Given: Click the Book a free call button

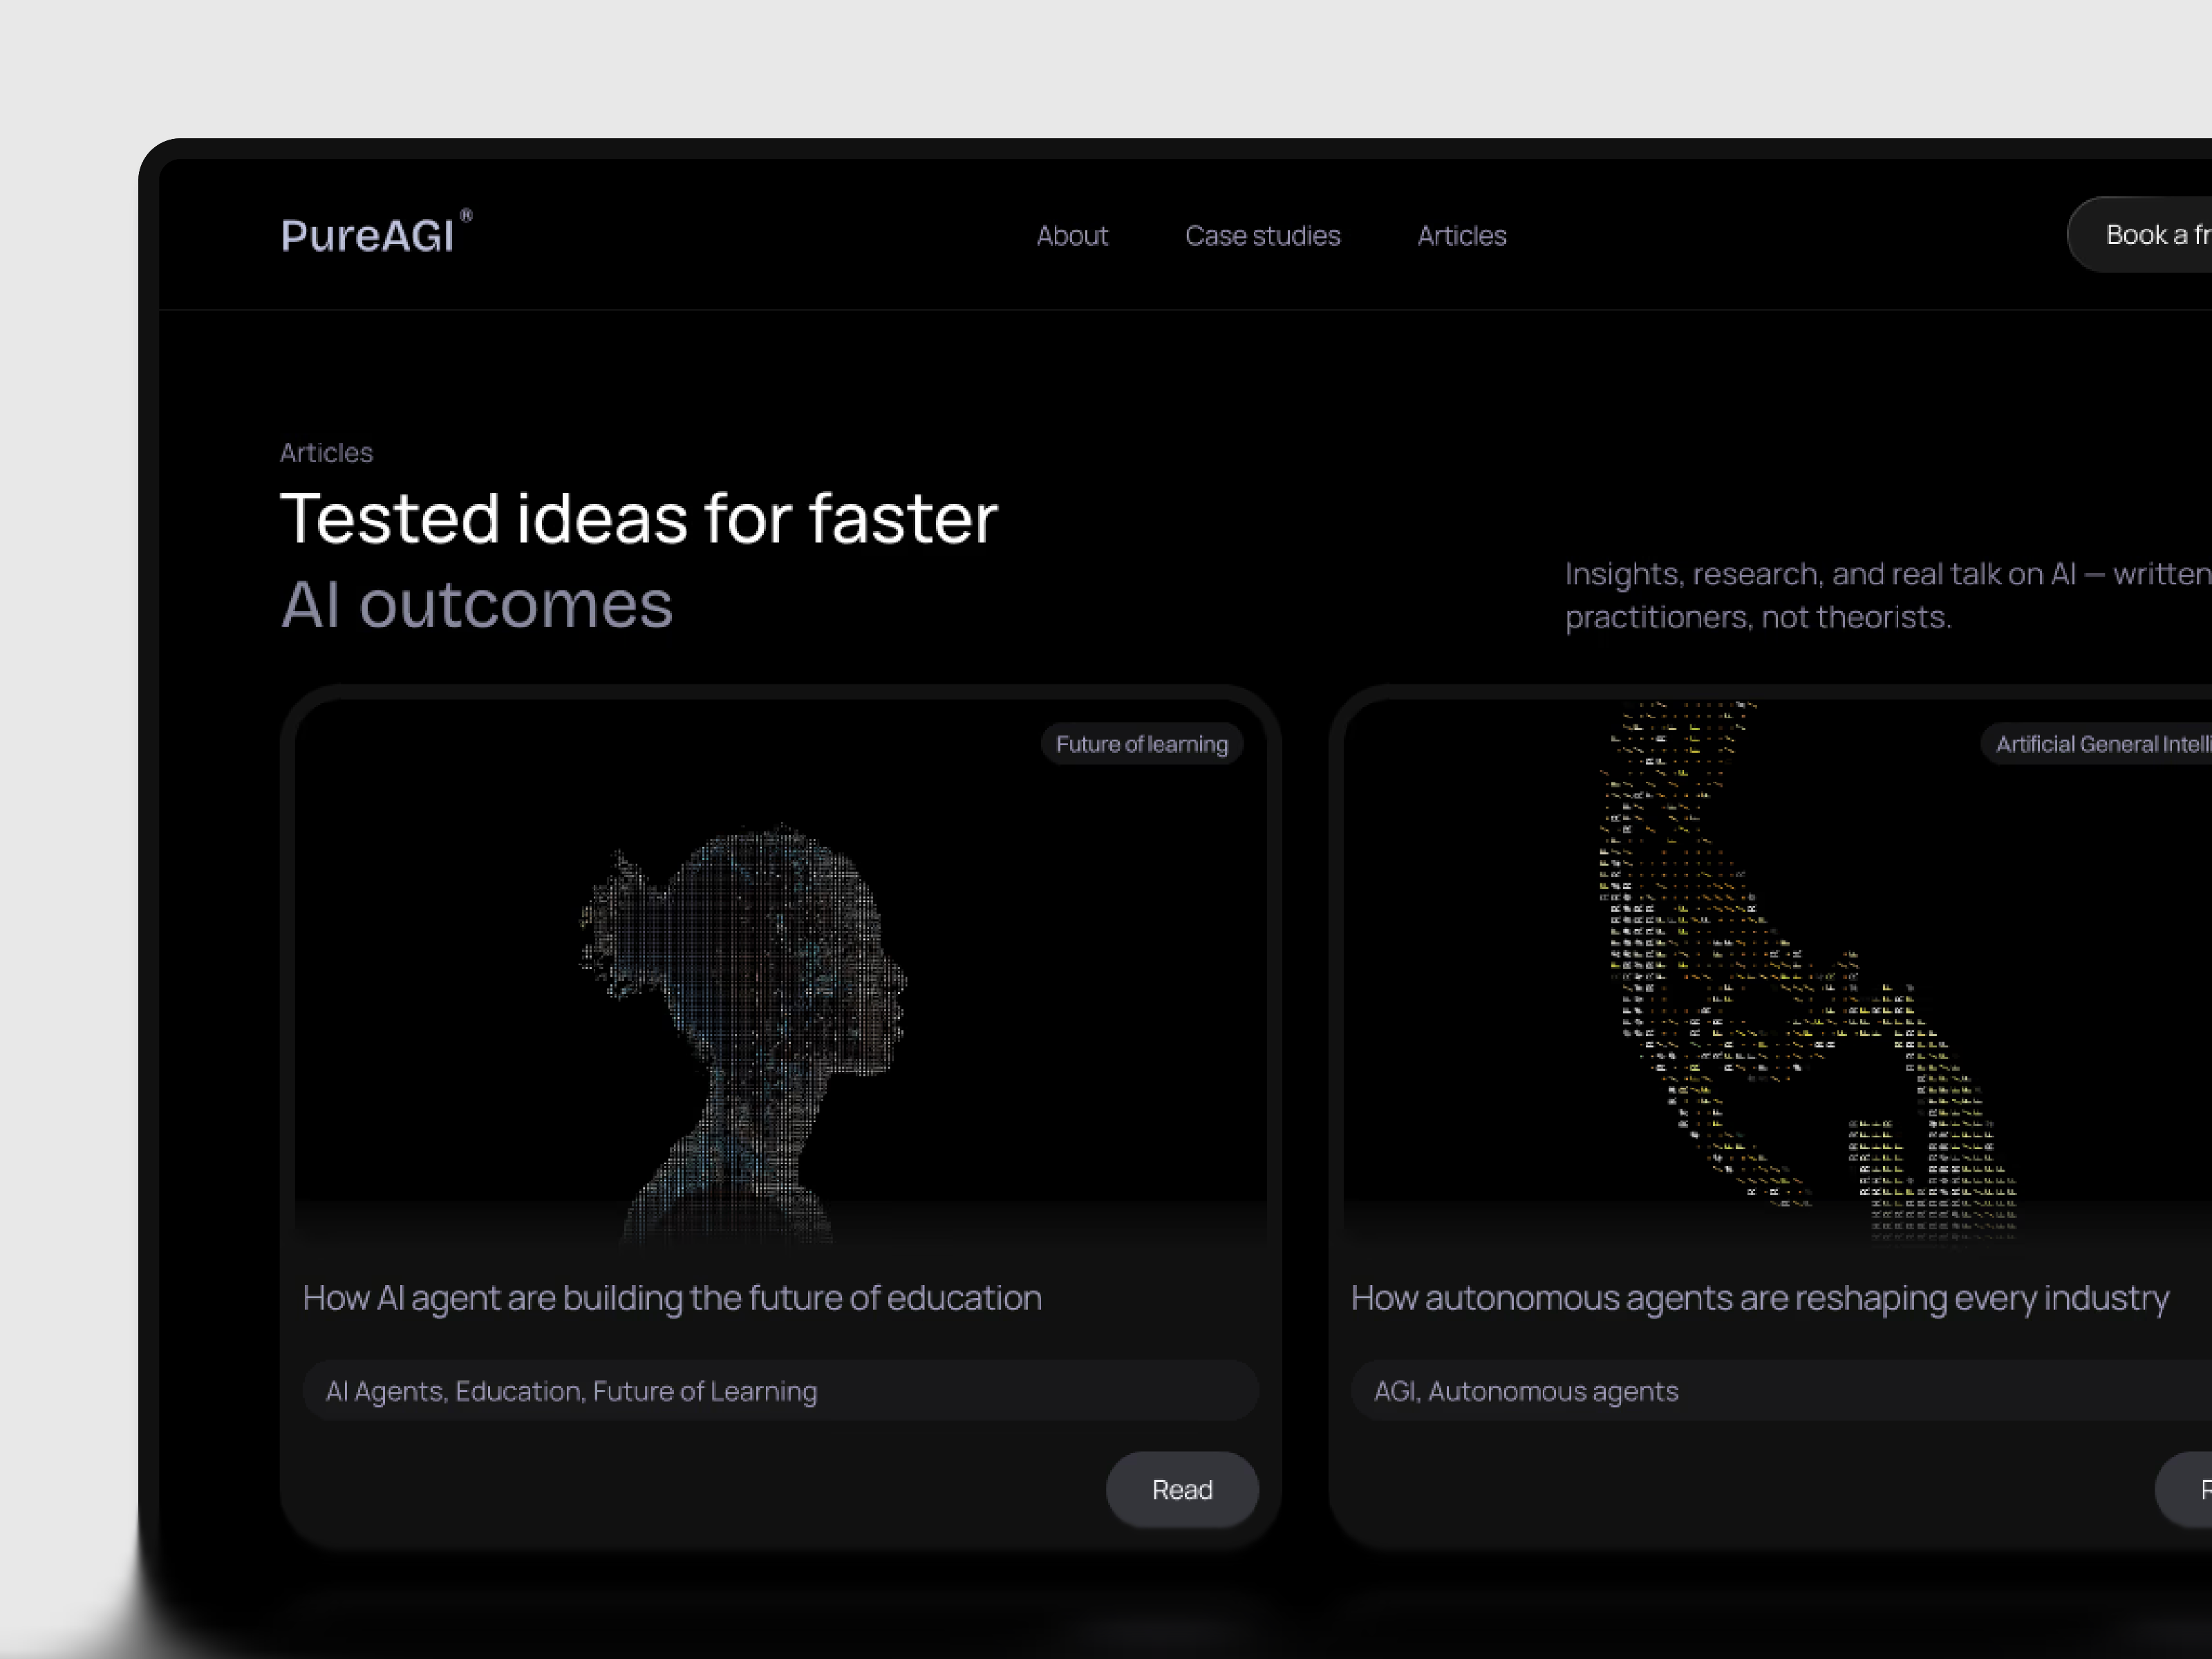Looking at the screenshot, I should [x=2139, y=235].
